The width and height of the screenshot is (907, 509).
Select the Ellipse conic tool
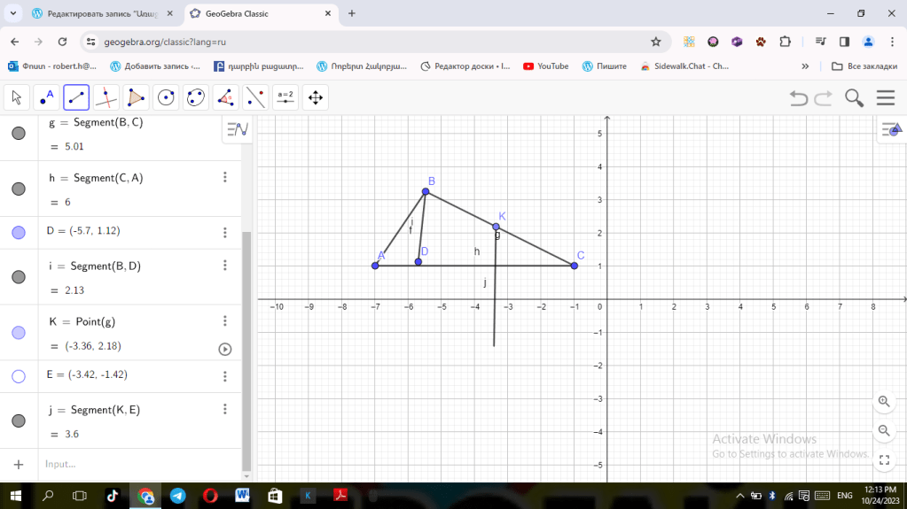click(196, 97)
